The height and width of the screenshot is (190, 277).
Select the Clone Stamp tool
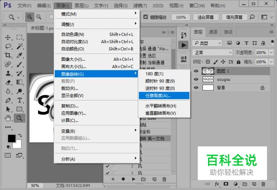(8, 73)
